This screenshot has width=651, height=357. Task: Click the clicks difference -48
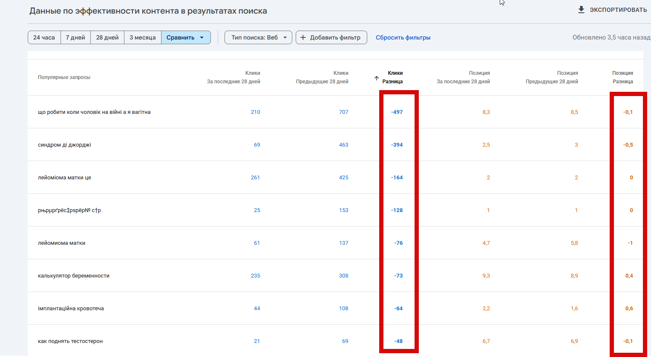(398, 341)
